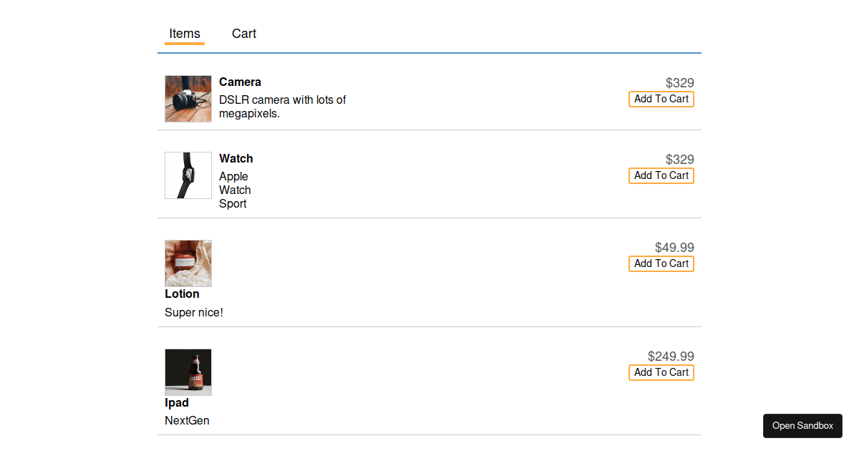
Task: Click the Lotion product thumbnail
Action: (x=188, y=263)
